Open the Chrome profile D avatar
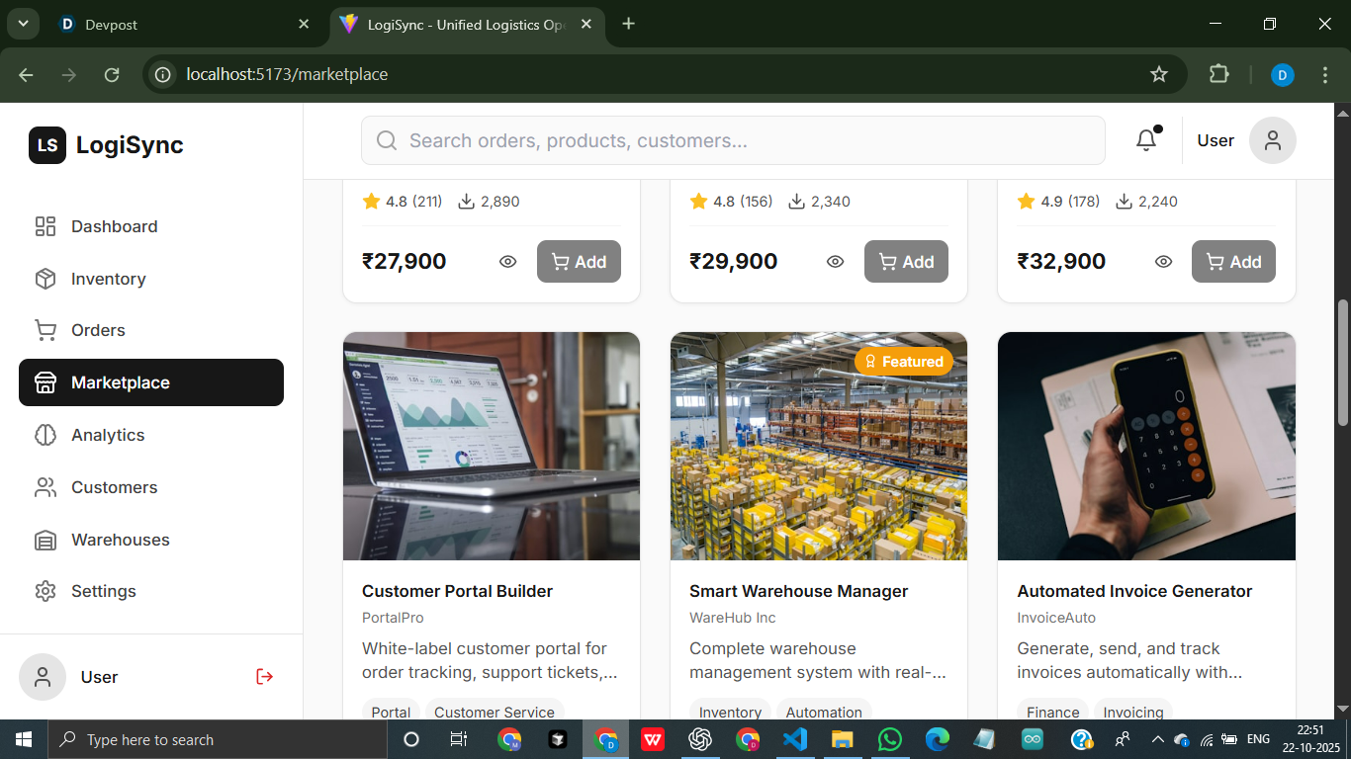 1283,74
